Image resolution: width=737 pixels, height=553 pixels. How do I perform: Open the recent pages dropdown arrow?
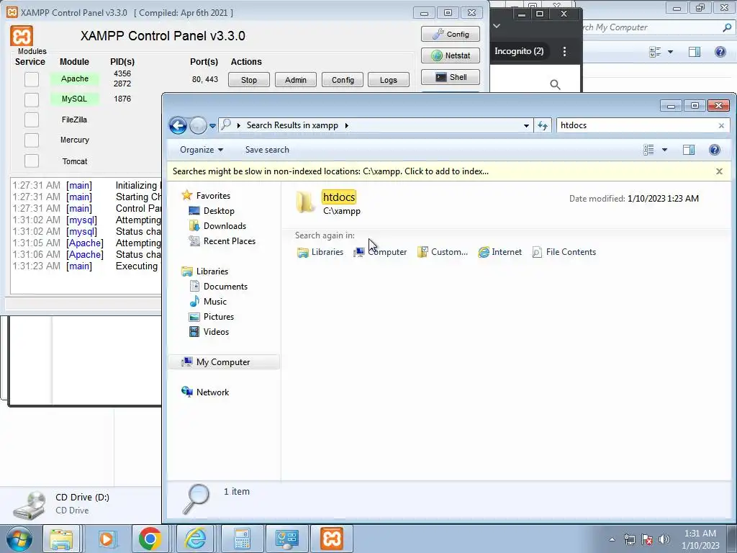pyautogui.click(x=212, y=125)
